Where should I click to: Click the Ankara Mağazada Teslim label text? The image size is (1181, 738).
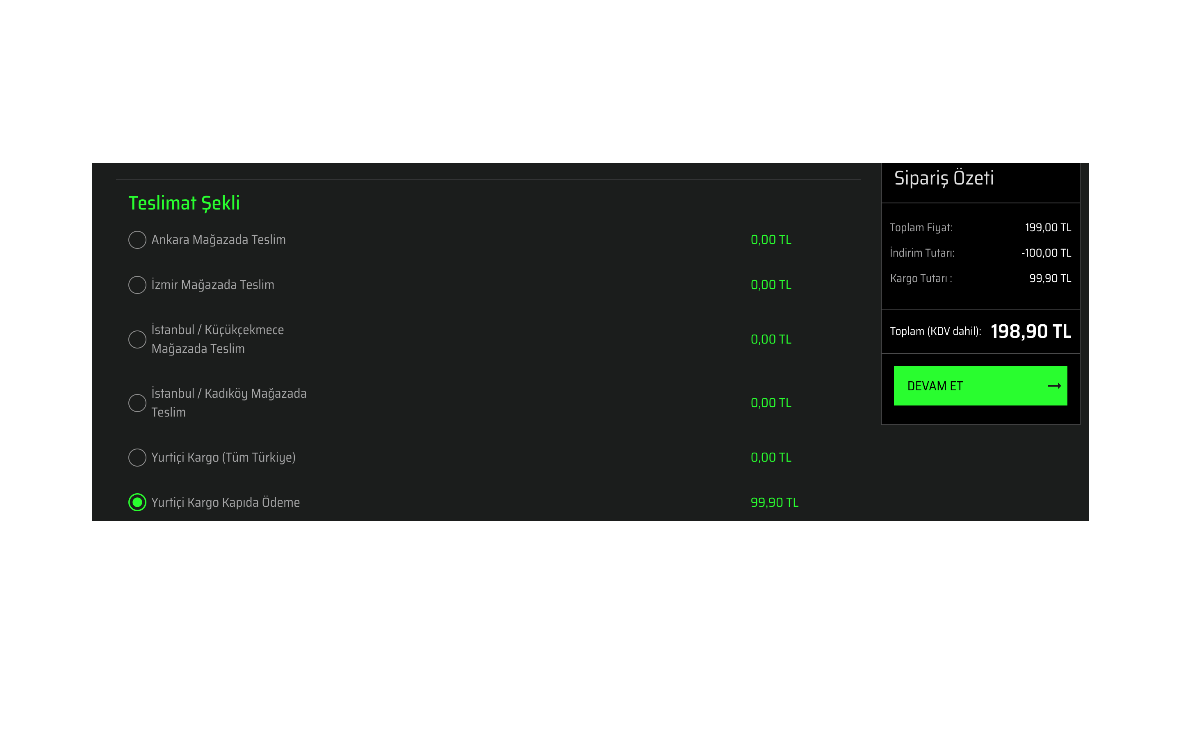218,240
